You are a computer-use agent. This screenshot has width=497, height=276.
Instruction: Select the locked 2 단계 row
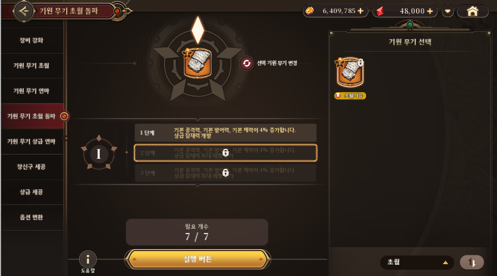click(225, 153)
